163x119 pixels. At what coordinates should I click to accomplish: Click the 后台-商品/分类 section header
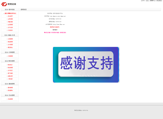[x=10, y=35]
